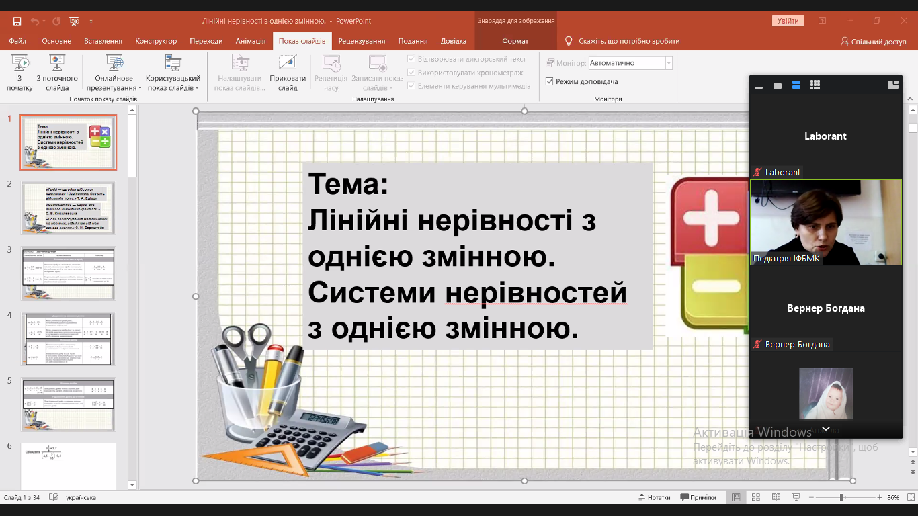The image size is (918, 516).
Task: Open 'Онлайнове презентування' feature
Action: (113, 71)
